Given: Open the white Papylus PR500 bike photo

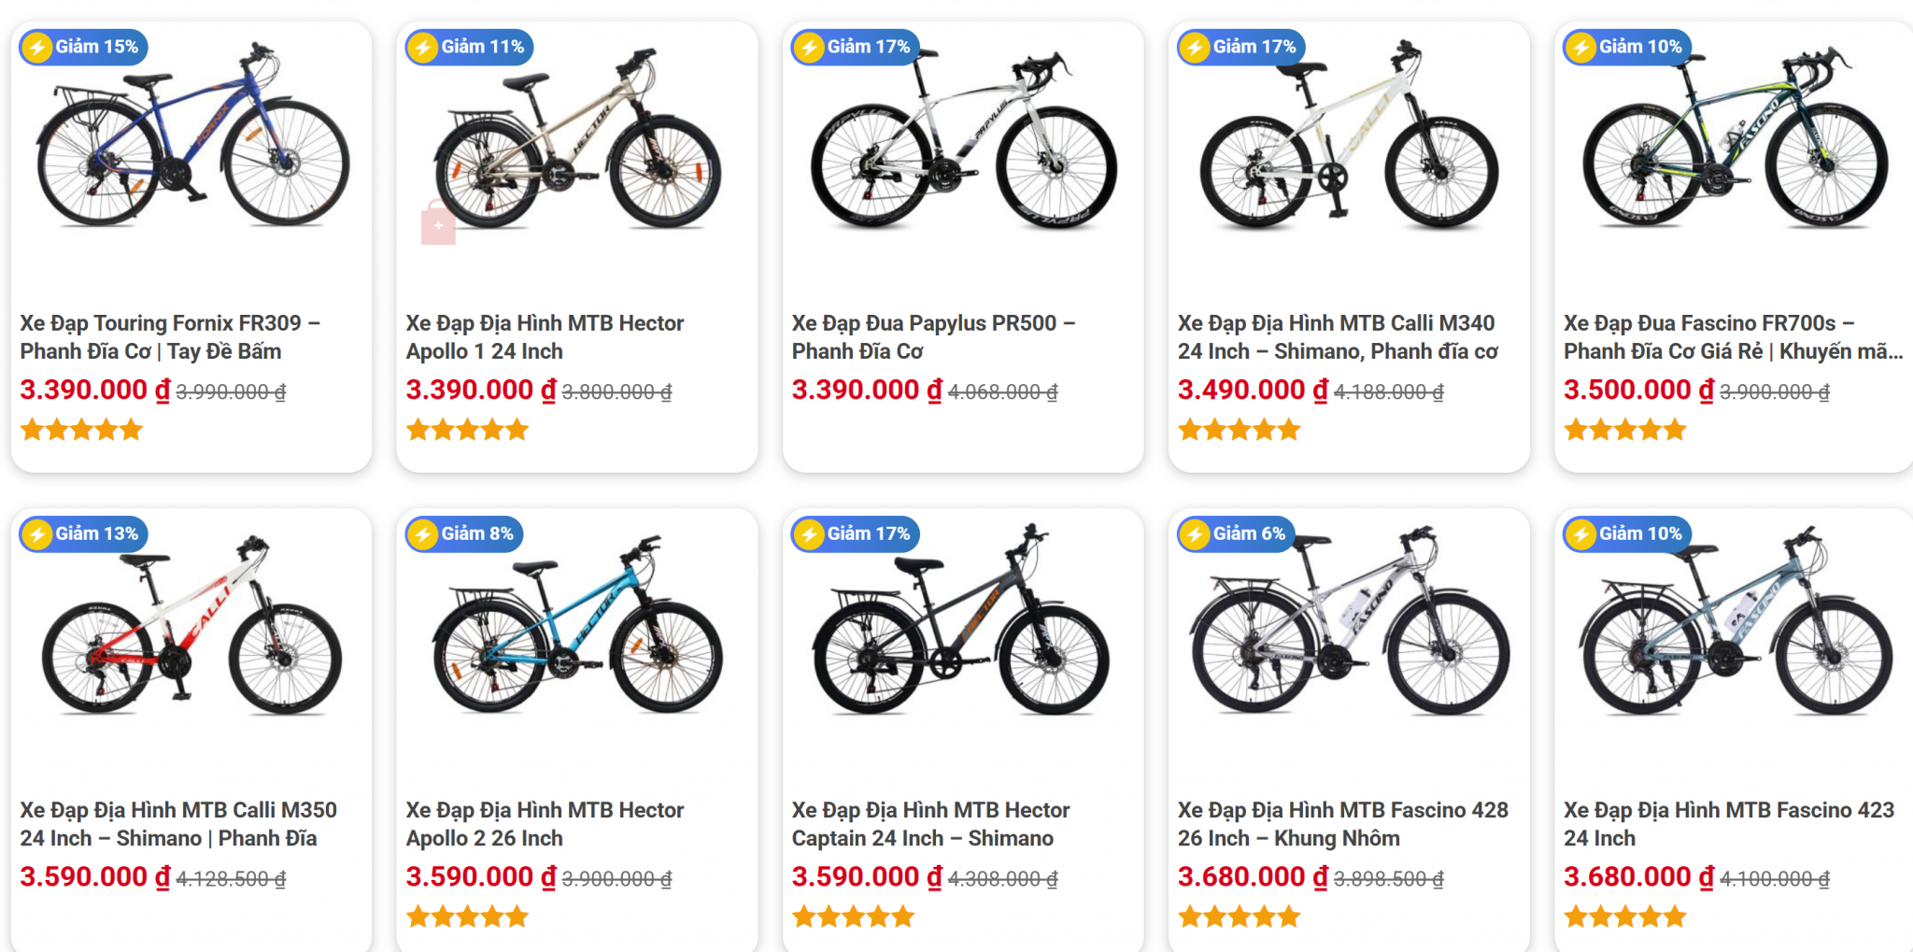Looking at the screenshot, I should (x=963, y=140).
